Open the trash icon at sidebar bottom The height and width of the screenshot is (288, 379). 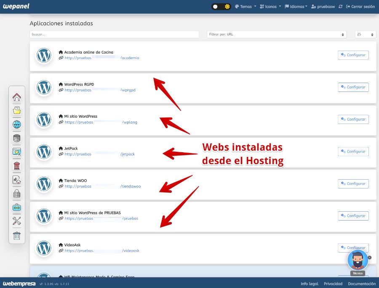point(16,235)
